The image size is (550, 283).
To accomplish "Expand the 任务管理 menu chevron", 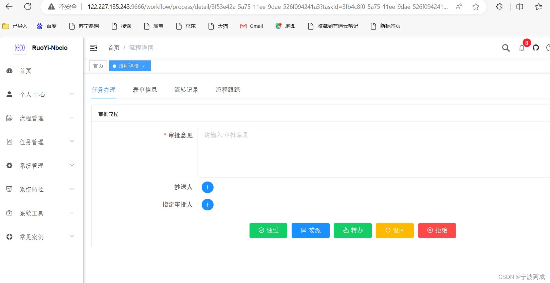I will 72,141.
